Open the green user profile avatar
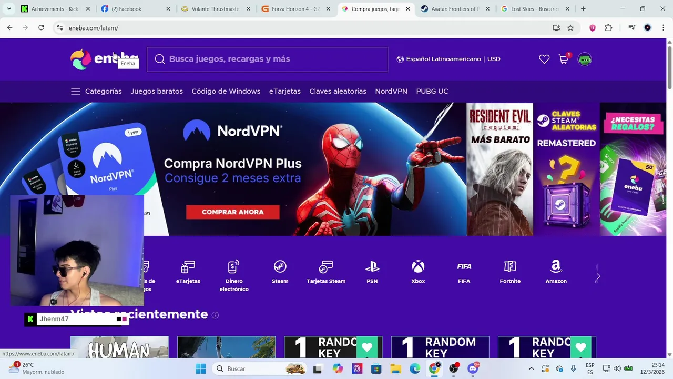 tap(585, 59)
